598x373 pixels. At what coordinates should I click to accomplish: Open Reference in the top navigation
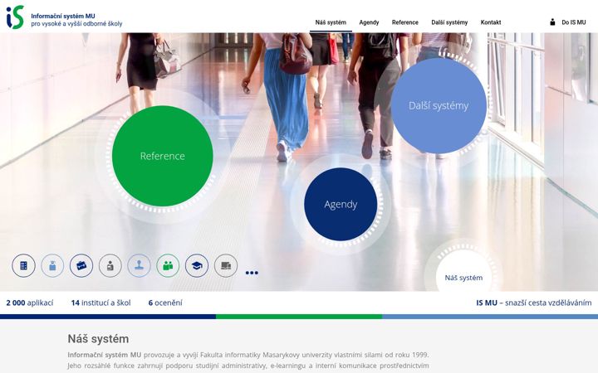pyautogui.click(x=405, y=22)
